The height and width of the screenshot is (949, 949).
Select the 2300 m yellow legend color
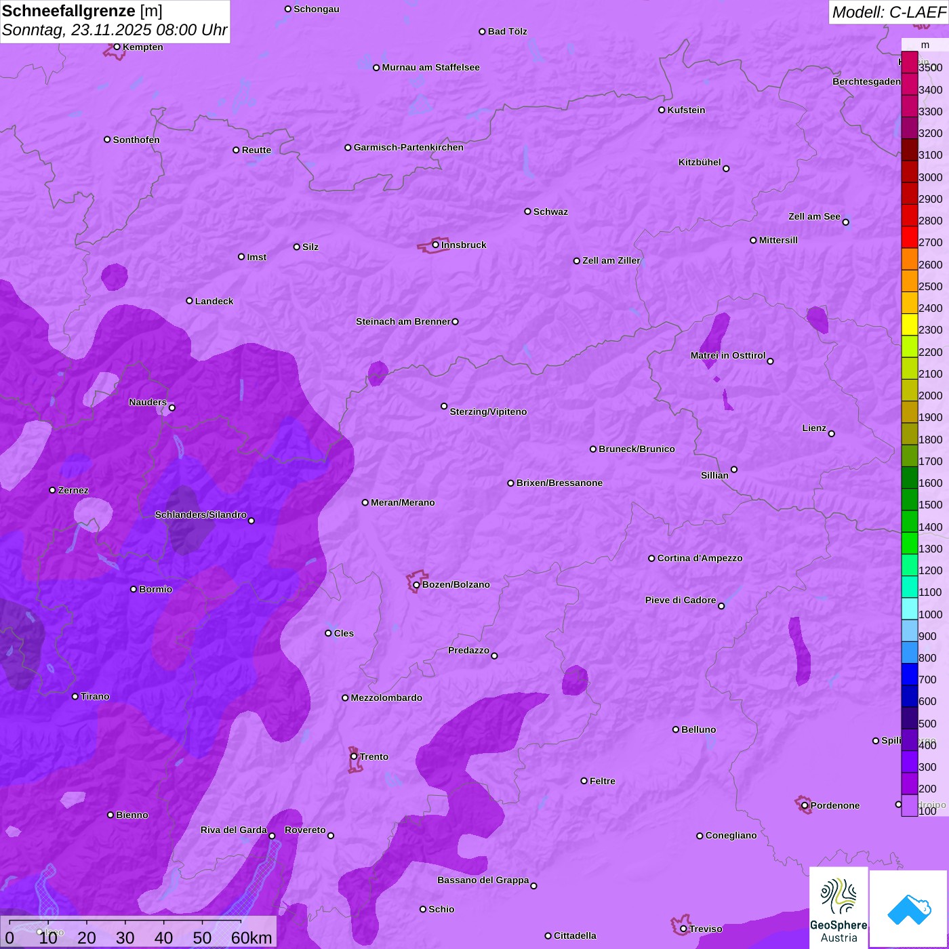point(909,325)
